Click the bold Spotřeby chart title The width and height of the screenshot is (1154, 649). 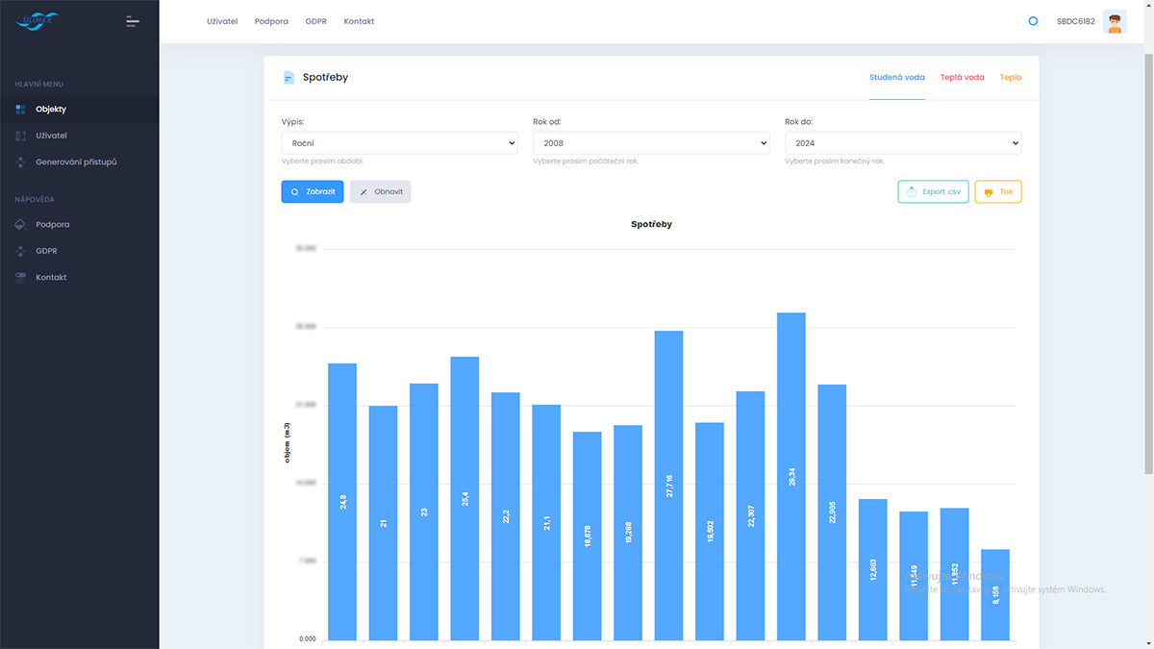coord(652,224)
